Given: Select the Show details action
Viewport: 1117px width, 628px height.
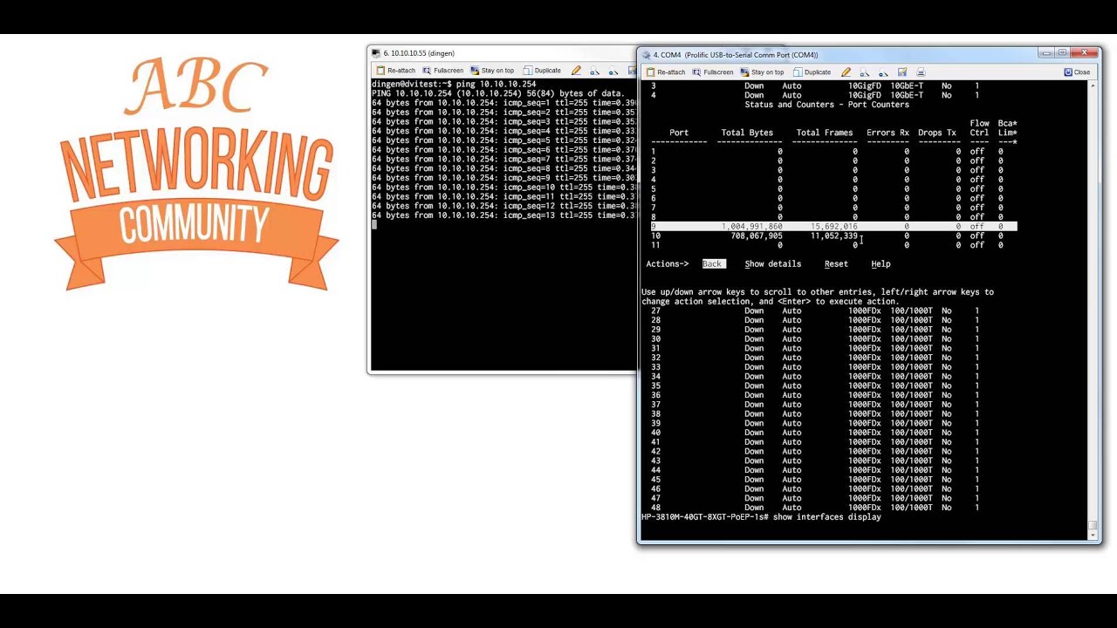Looking at the screenshot, I should pos(772,264).
